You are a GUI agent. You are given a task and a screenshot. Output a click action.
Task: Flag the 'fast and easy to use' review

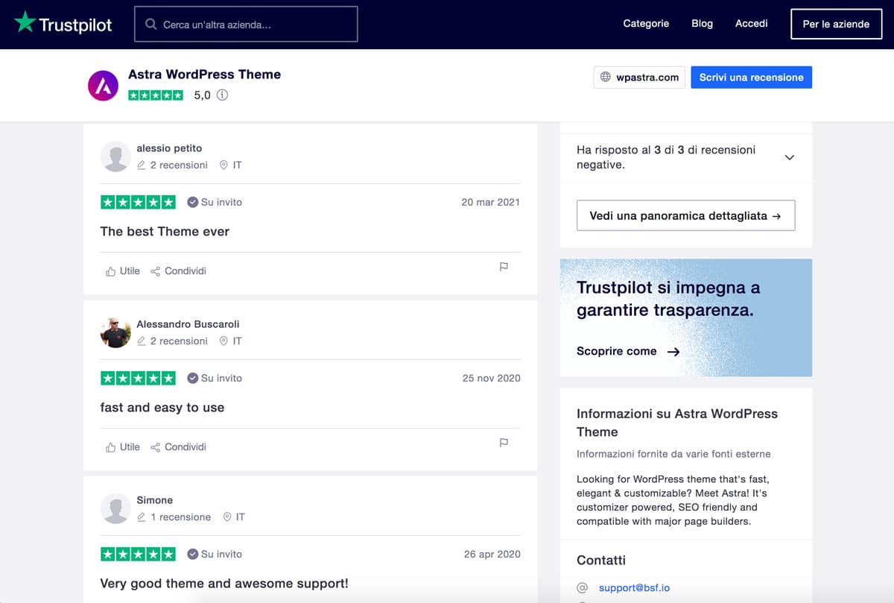point(504,442)
